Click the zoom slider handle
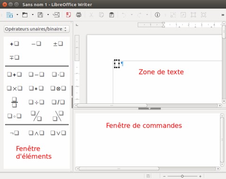Viewport: 226px width, 179px height. [182, 176]
